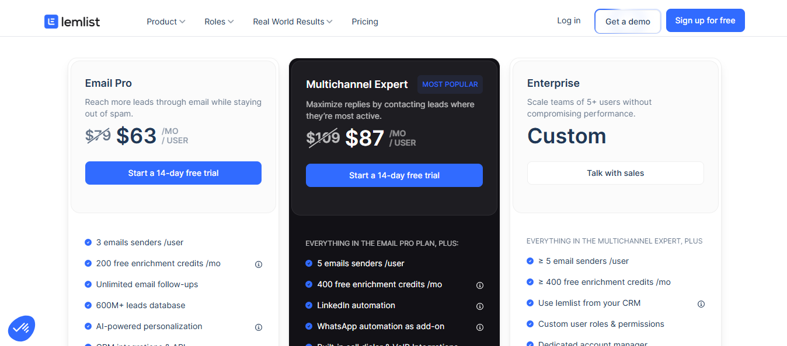The image size is (787, 346).
Task: Start a 14-day free trial of Email Pro
Action: click(173, 172)
